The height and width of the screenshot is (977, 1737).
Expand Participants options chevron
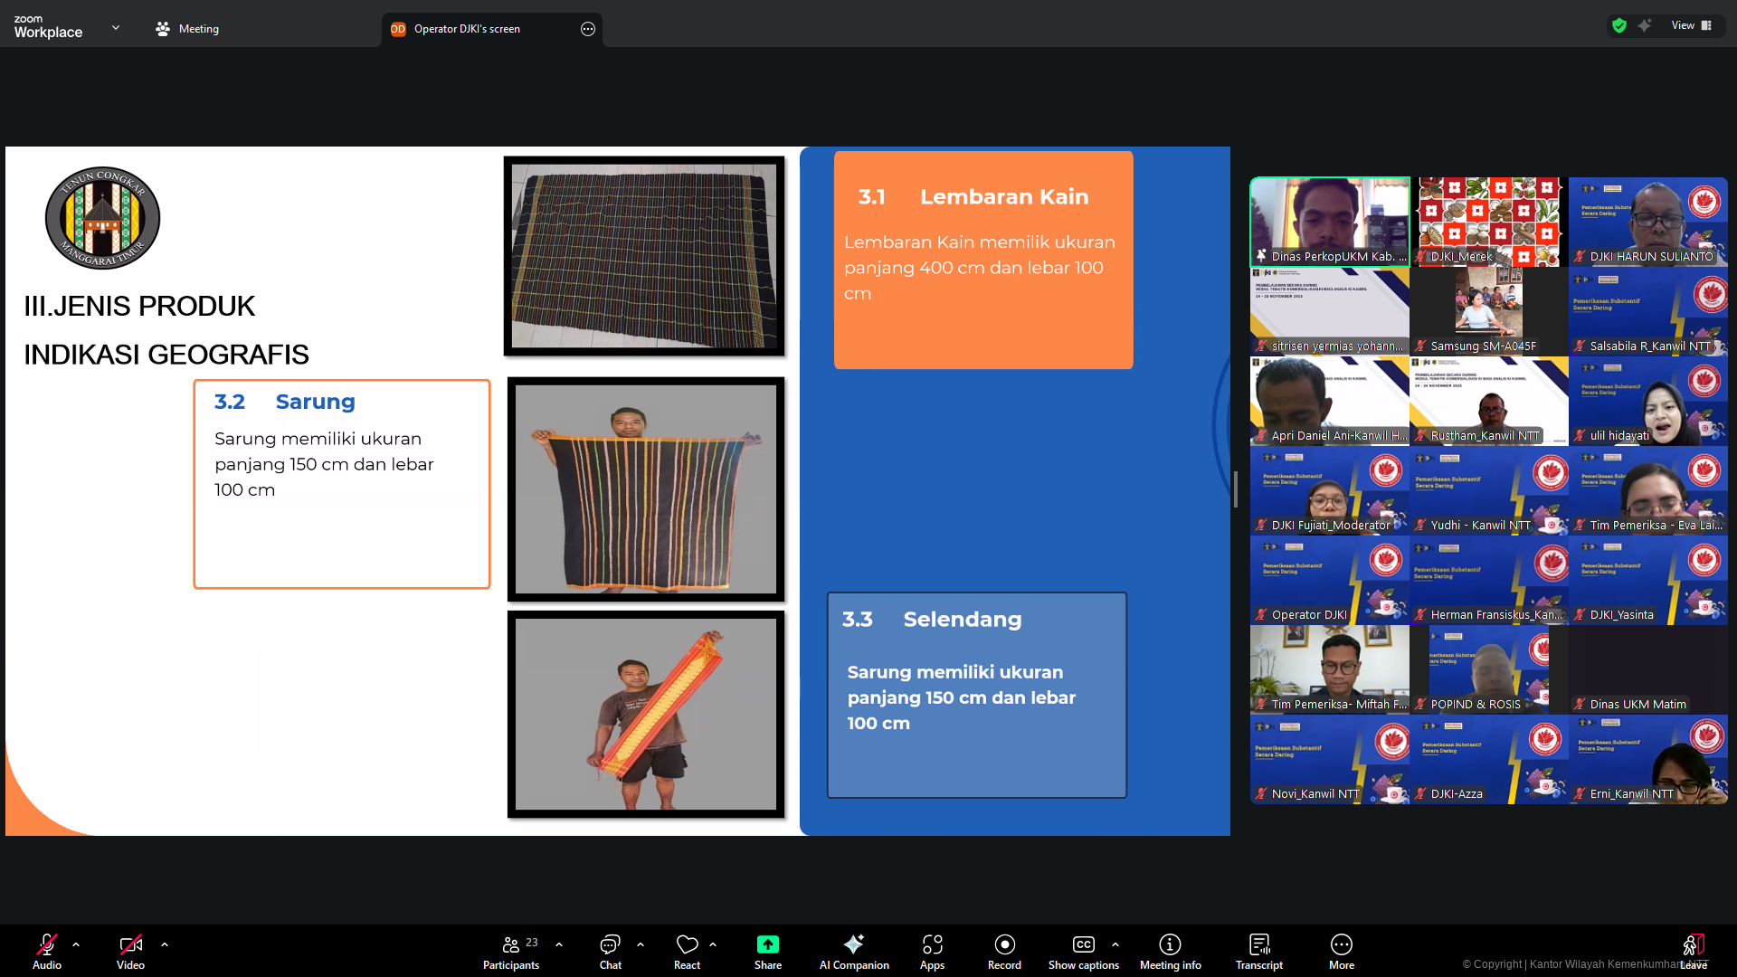coord(559,944)
